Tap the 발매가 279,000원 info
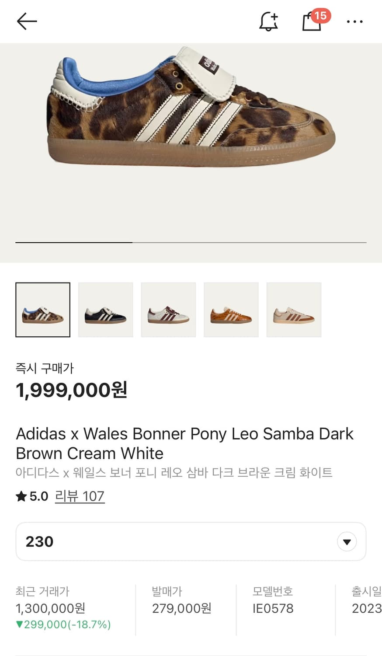Viewport: 382px width, 656px height. click(x=181, y=608)
